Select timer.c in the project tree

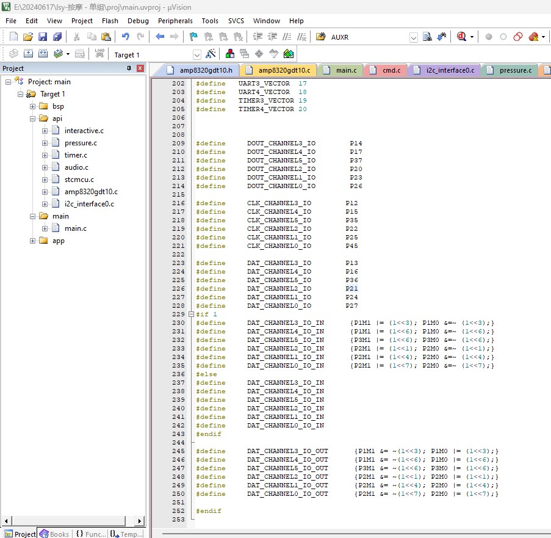(76, 155)
